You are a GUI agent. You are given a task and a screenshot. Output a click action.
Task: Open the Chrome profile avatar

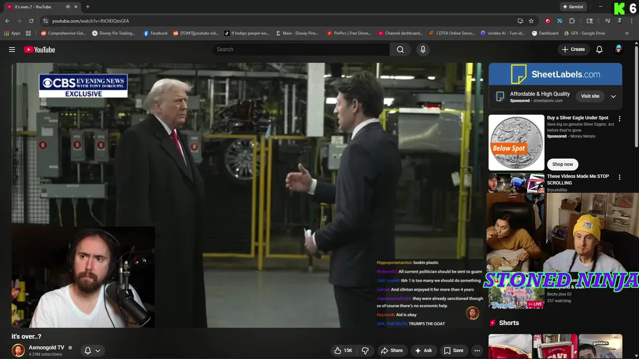(620, 21)
